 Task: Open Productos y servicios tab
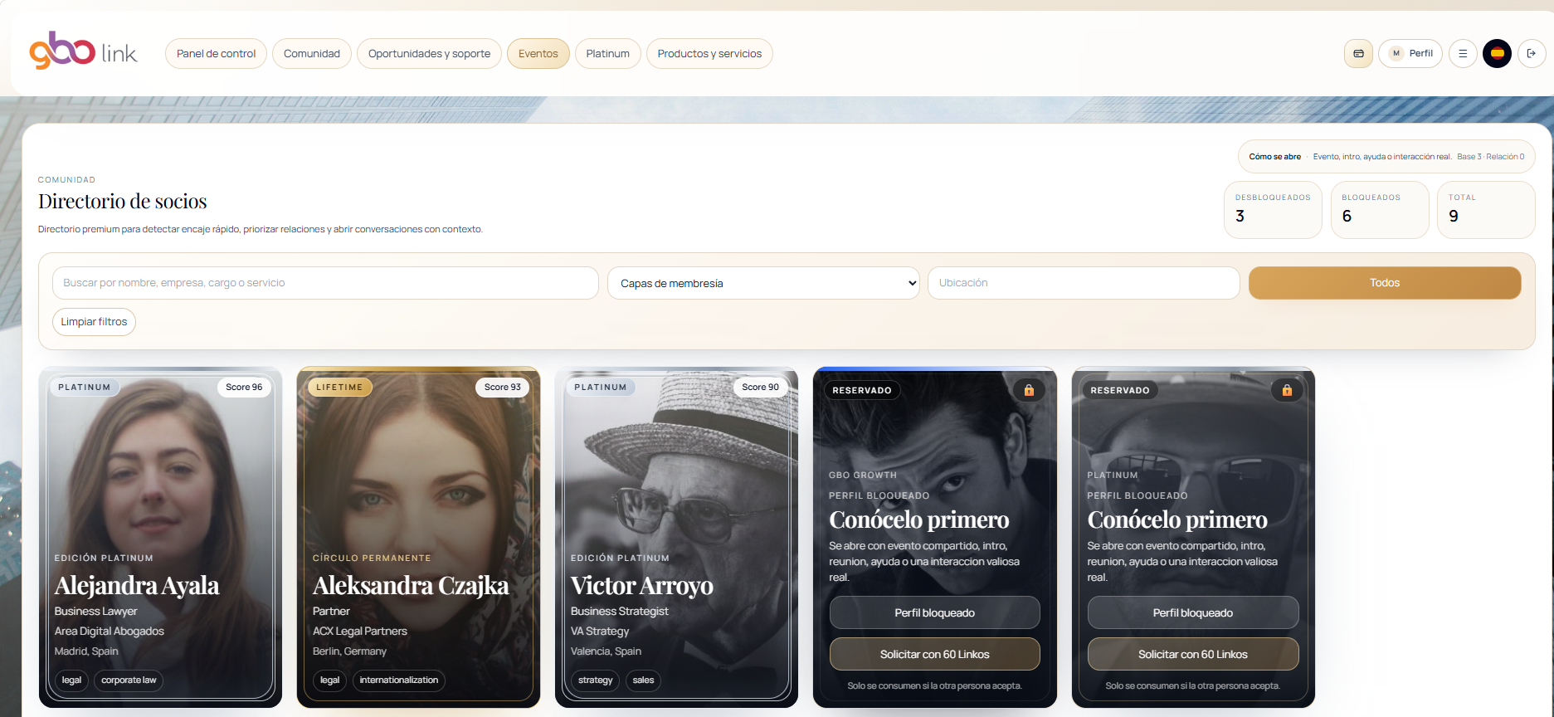(x=709, y=53)
